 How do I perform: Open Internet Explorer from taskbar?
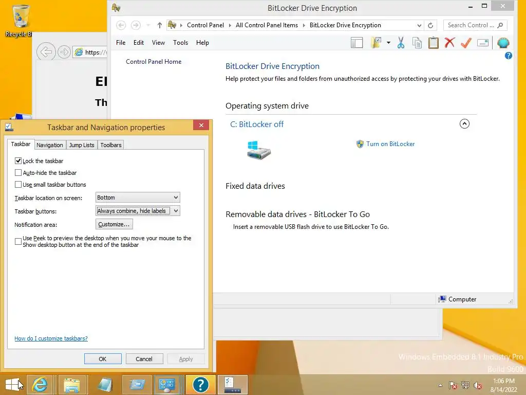pyautogui.click(x=40, y=385)
